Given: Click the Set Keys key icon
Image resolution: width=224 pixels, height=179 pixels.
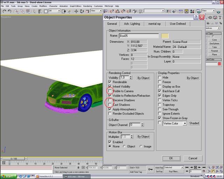Looking at the screenshot, I should 150,170.
